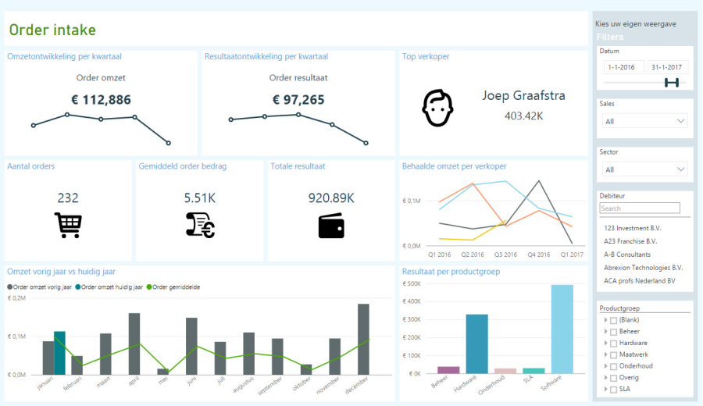The image size is (703, 406).
Task: Click the wallet icon under Totale resultaat
Action: pos(331,226)
